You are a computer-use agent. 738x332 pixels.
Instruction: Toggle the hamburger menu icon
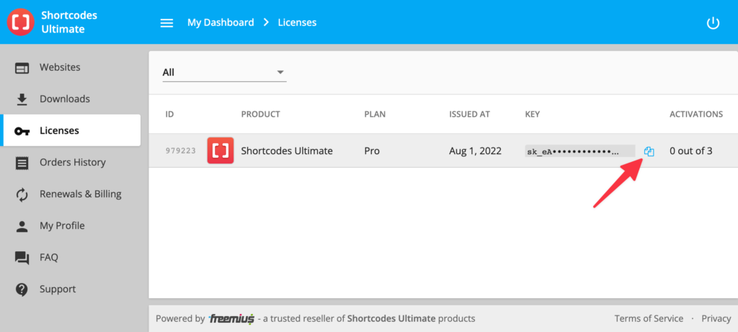click(166, 23)
